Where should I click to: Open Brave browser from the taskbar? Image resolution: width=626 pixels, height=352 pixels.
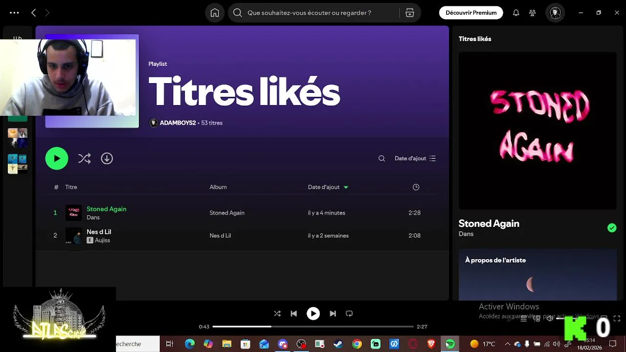coord(431,344)
